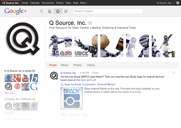The image size is (181, 128).
Task: Open Photos in the black top bar
Action: click(60, 3)
